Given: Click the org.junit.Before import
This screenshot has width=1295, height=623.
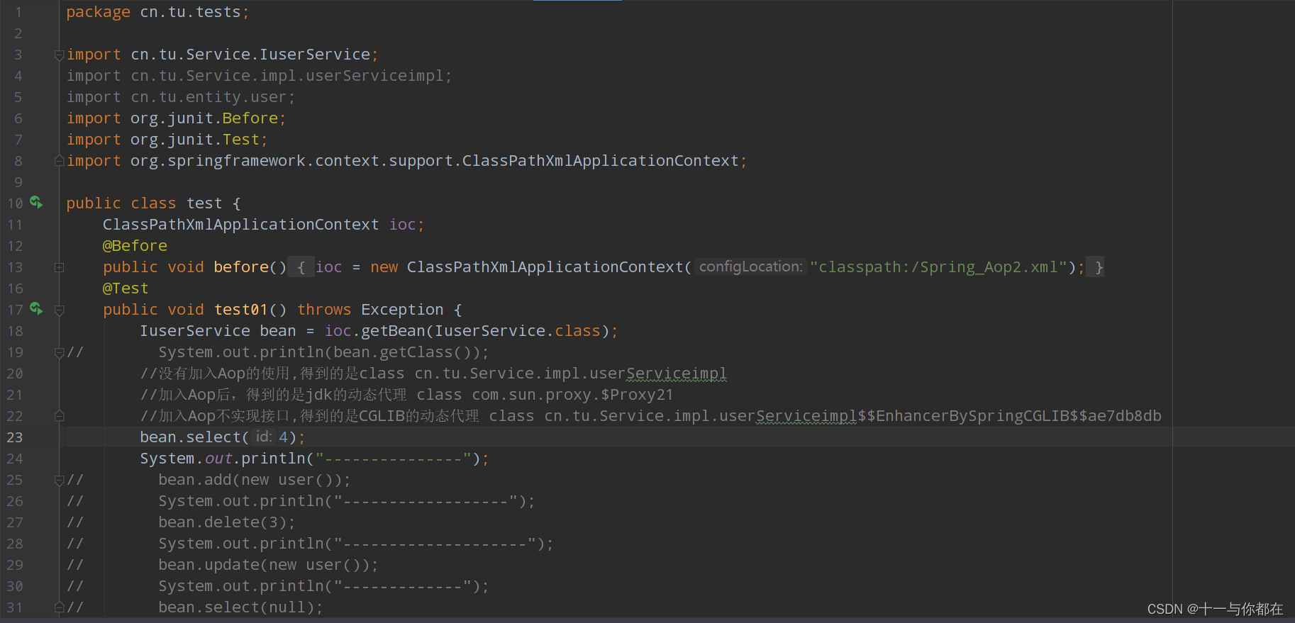Looking at the screenshot, I should tap(176, 118).
